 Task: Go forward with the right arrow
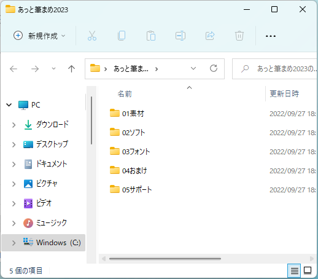pos(35,69)
